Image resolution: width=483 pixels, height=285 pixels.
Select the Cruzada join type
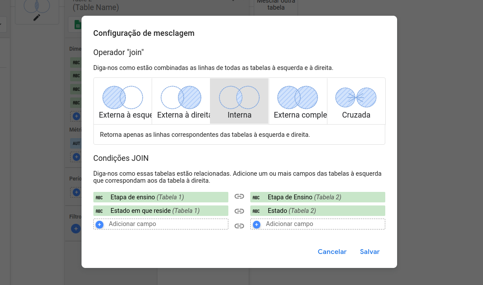[356, 101]
